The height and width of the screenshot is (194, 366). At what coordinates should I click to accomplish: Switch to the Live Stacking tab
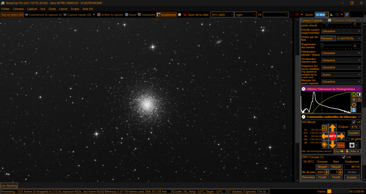point(9,186)
